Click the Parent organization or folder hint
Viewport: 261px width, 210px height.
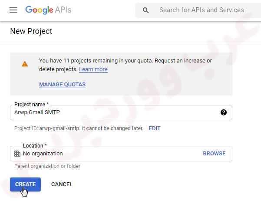(x=47, y=166)
